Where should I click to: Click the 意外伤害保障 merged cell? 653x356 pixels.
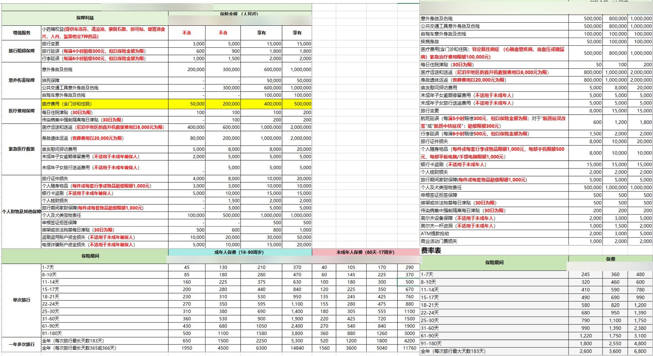pos(21,81)
